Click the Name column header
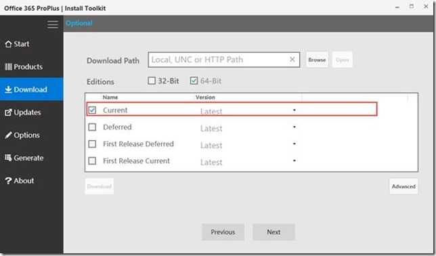This screenshot has height=256, width=436. pos(110,97)
